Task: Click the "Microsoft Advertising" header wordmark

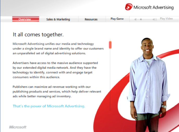Action: click(x=153, y=7)
